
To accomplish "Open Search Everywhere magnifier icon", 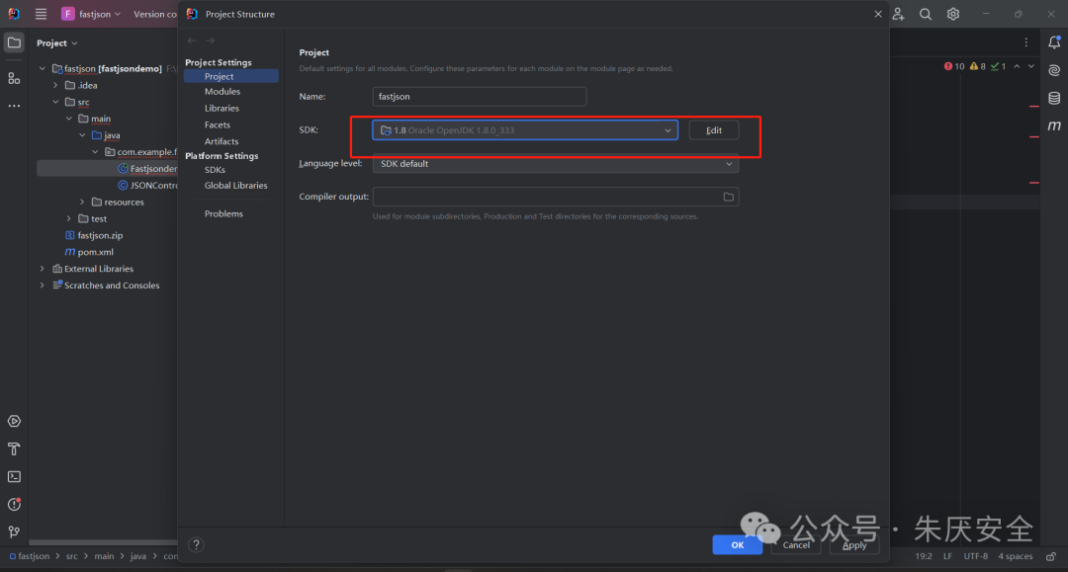I will (x=925, y=14).
